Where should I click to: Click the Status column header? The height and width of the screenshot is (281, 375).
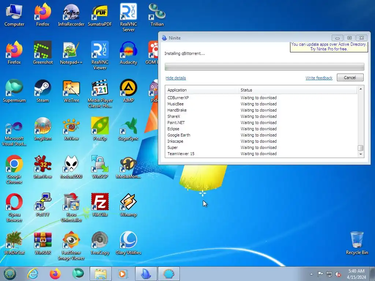coord(298,90)
